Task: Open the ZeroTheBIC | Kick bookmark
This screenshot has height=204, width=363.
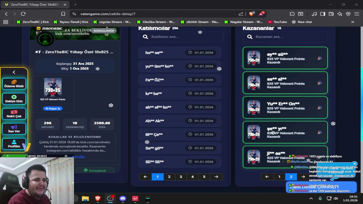Action: point(33,22)
